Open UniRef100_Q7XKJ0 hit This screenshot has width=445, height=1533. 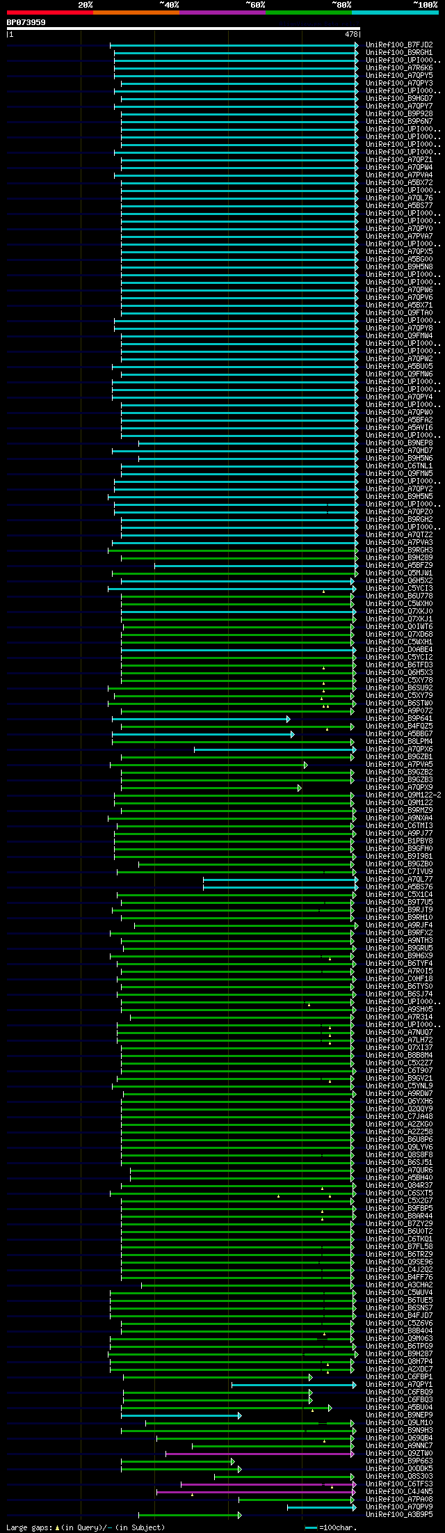(x=399, y=612)
